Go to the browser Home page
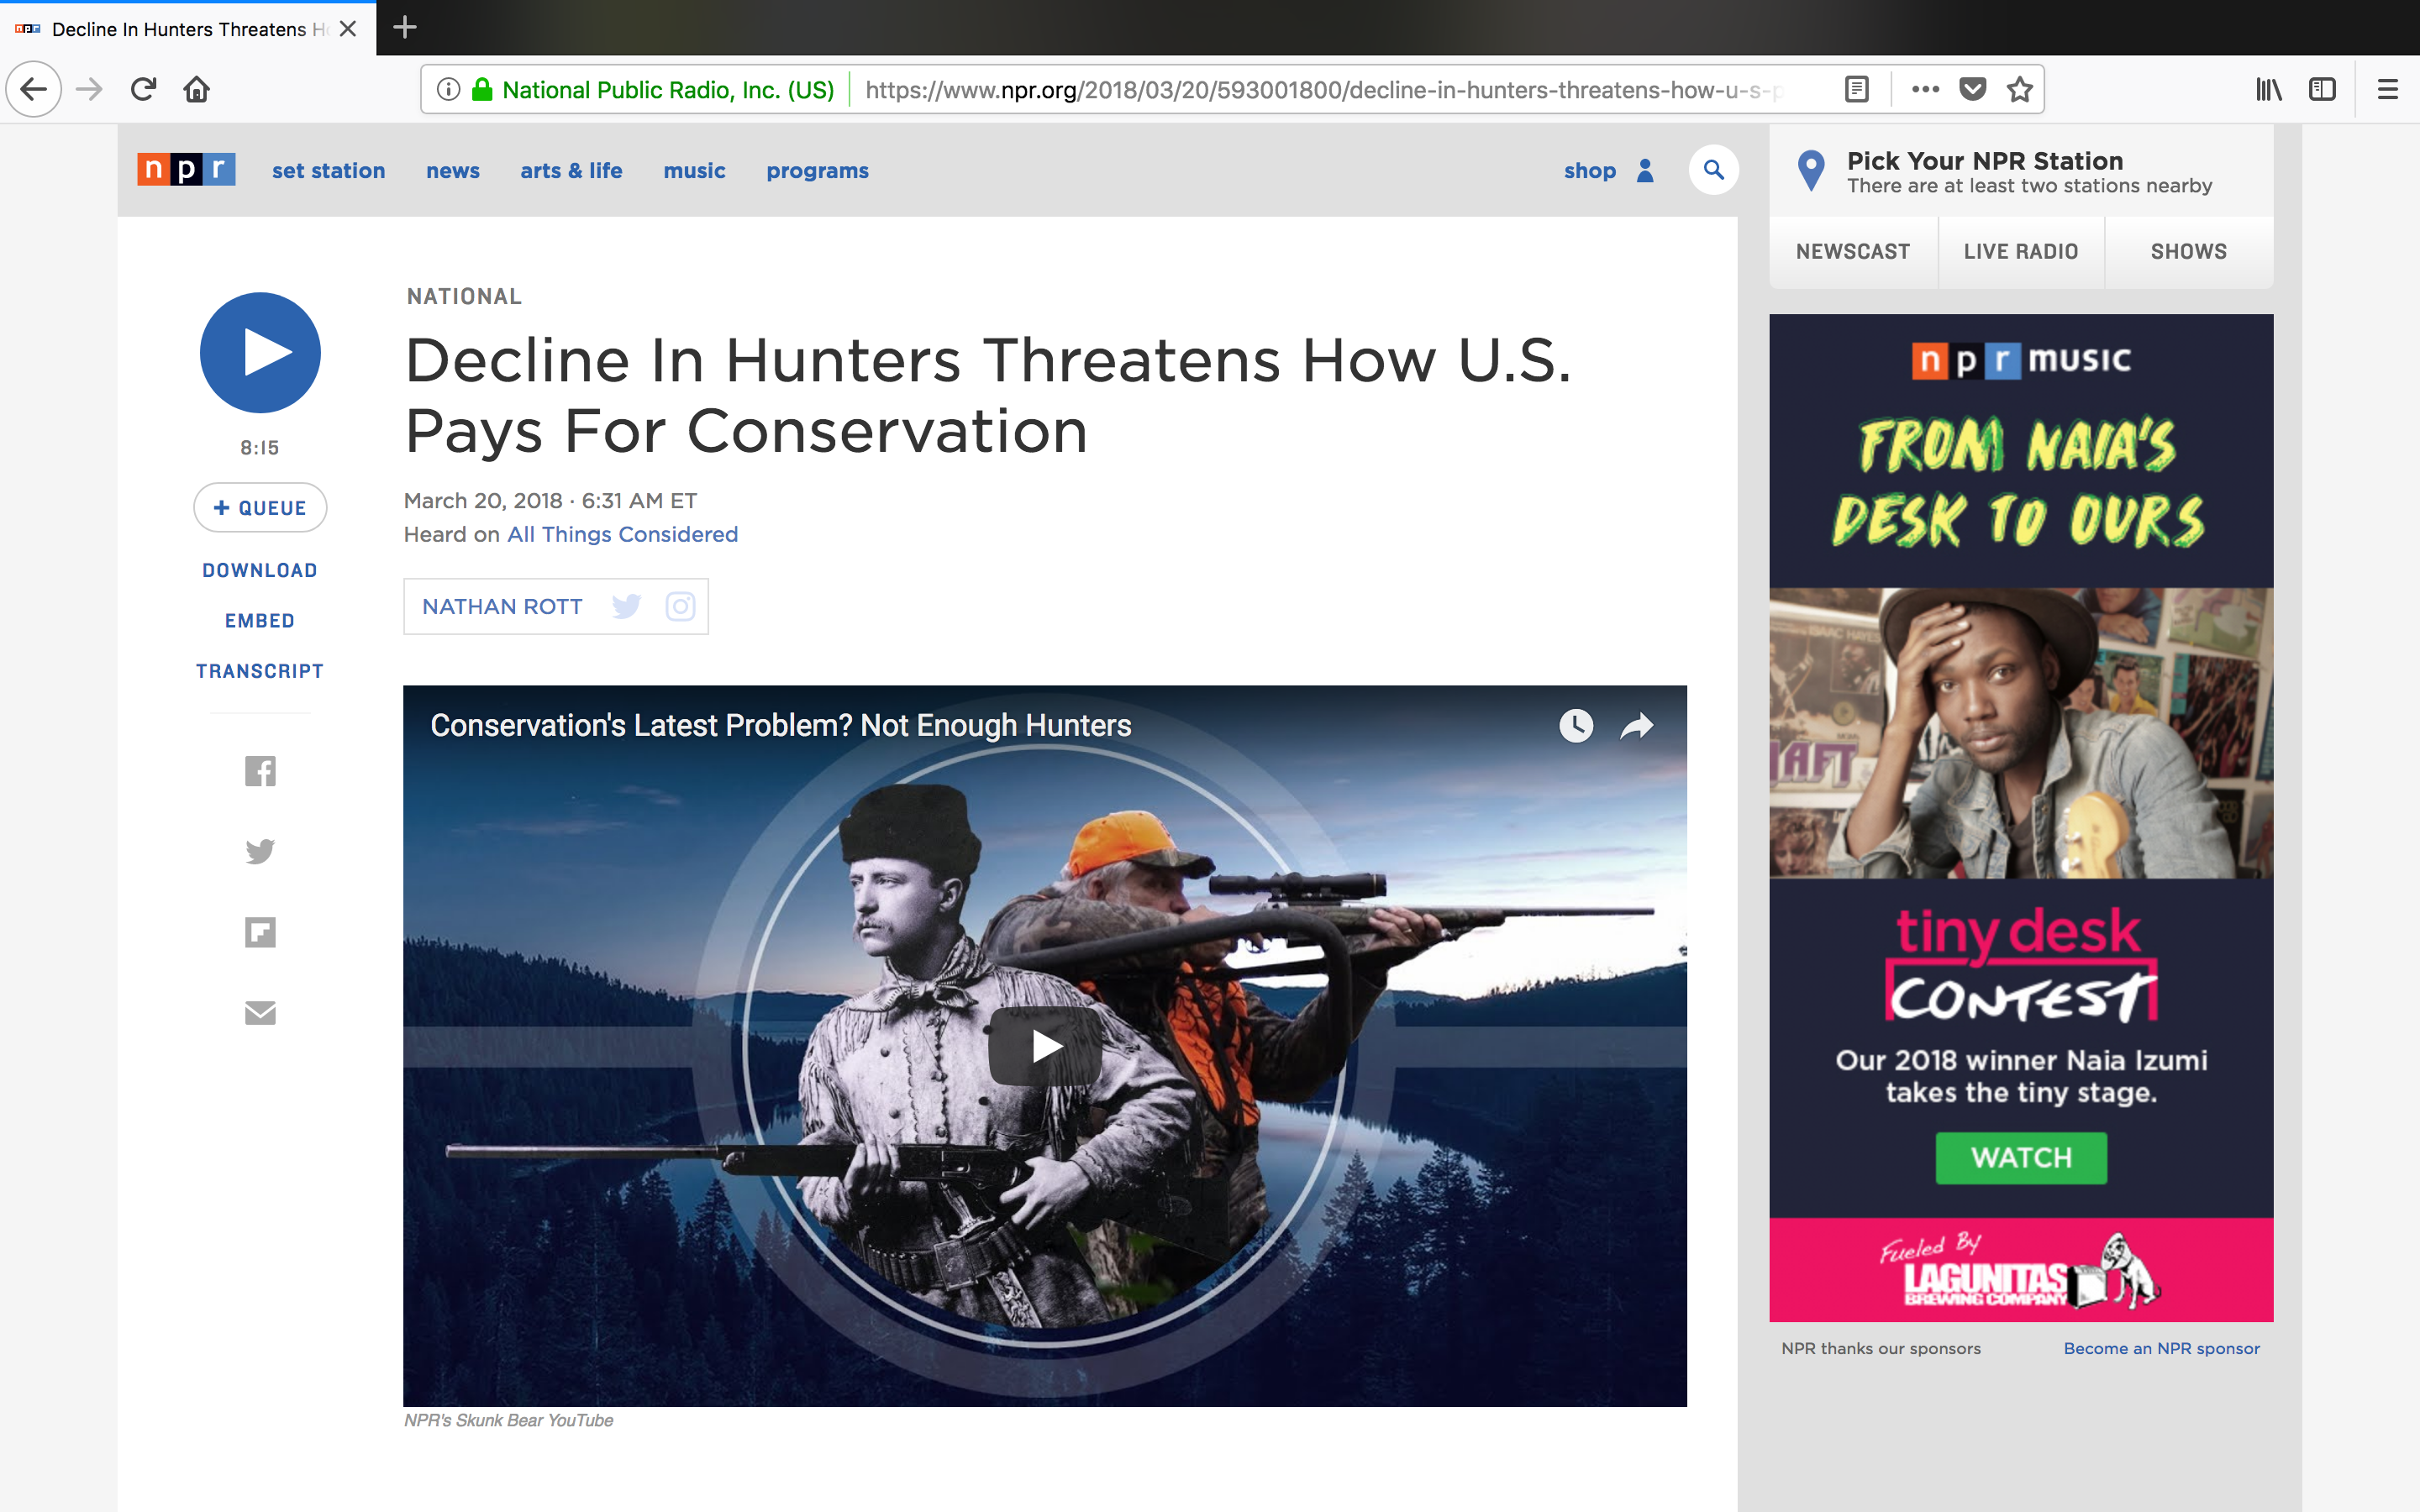2420x1512 pixels. [x=197, y=89]
